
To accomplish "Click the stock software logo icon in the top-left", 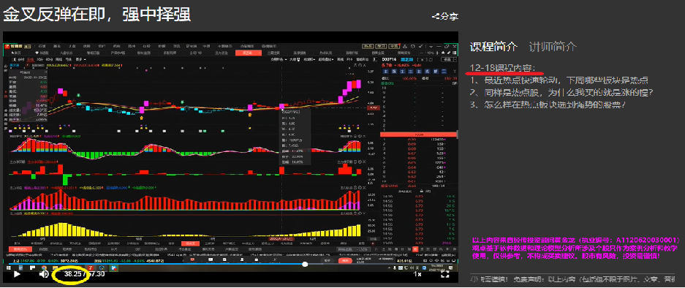I will [6, 46].
